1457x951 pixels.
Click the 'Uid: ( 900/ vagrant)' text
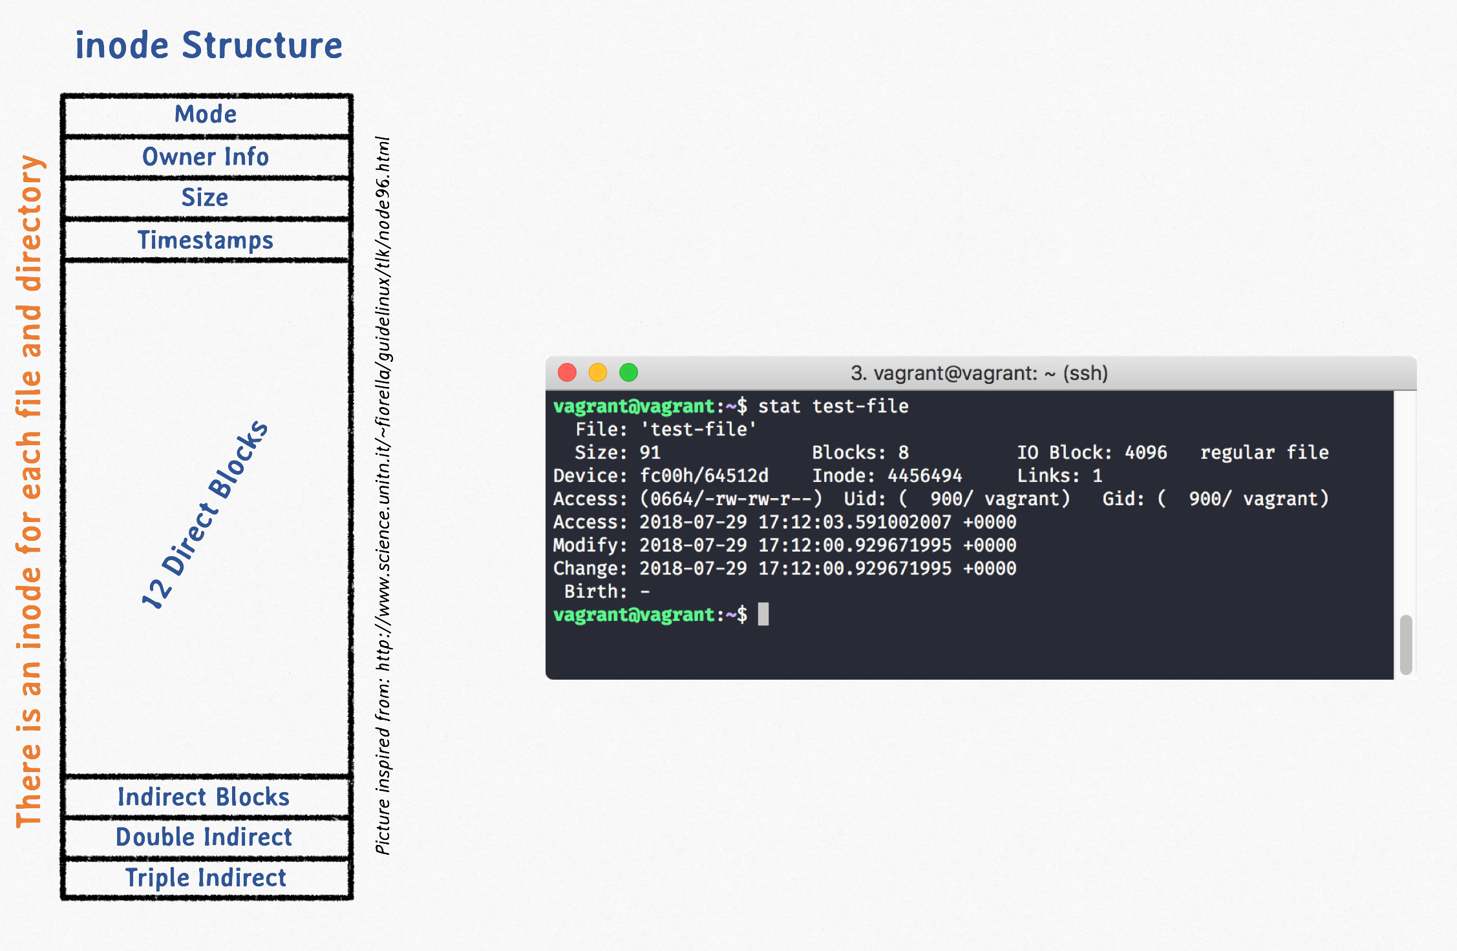(957, 499)
